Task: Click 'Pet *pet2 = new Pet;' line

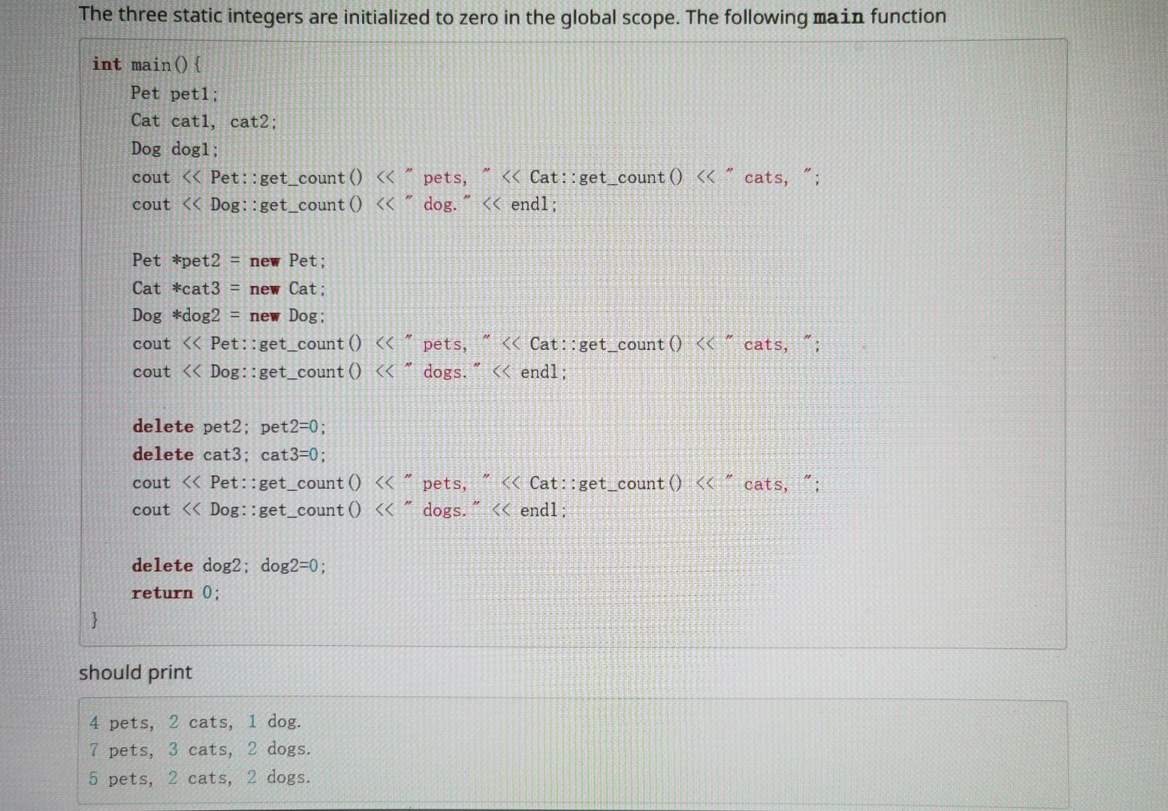Action: coord(228,261)
